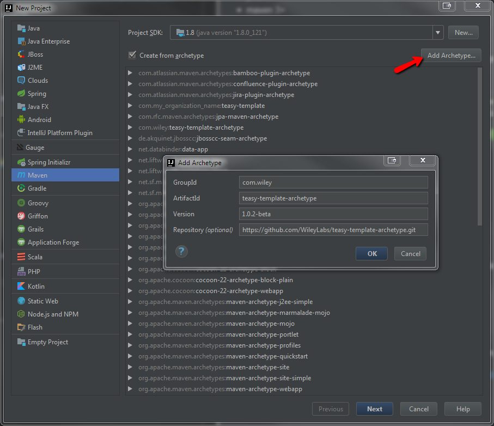Click Next in New Project wizard
494x426 pixels.
pos(375,409)
